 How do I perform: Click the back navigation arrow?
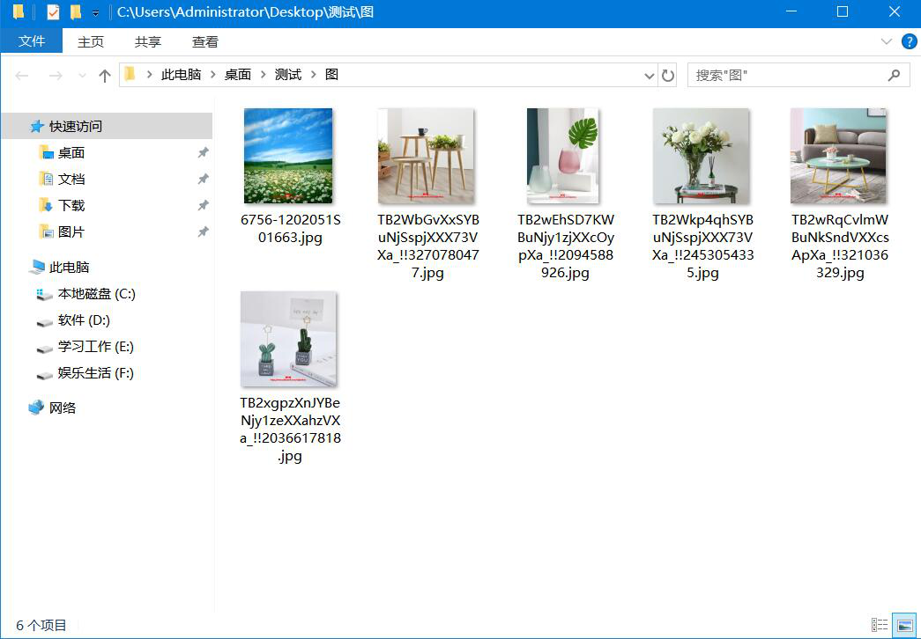[x=20, y=75]
